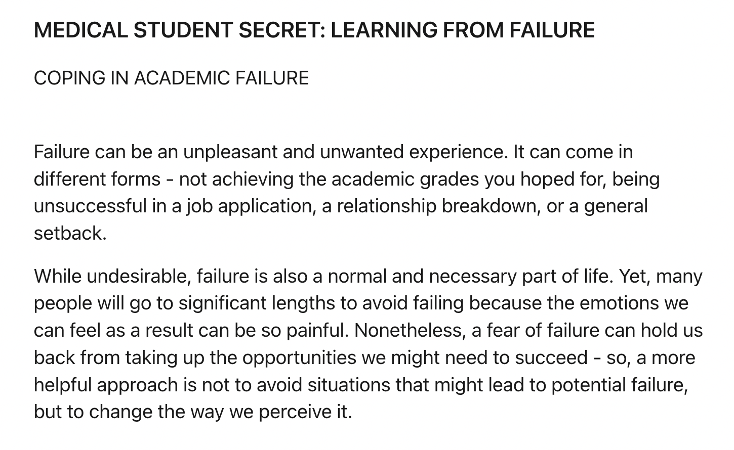Click the phrase "perceive it." at the end
This screenshot has width=734, height=450.
pyautogui.click(x=305, y=413)
